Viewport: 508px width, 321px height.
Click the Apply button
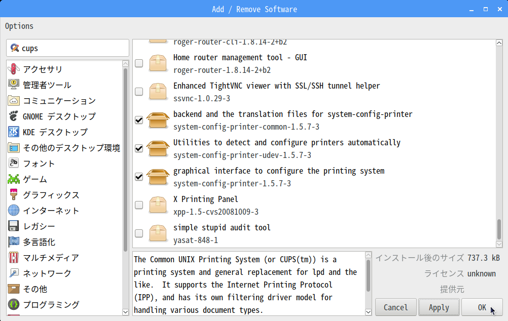pos(439,307)
